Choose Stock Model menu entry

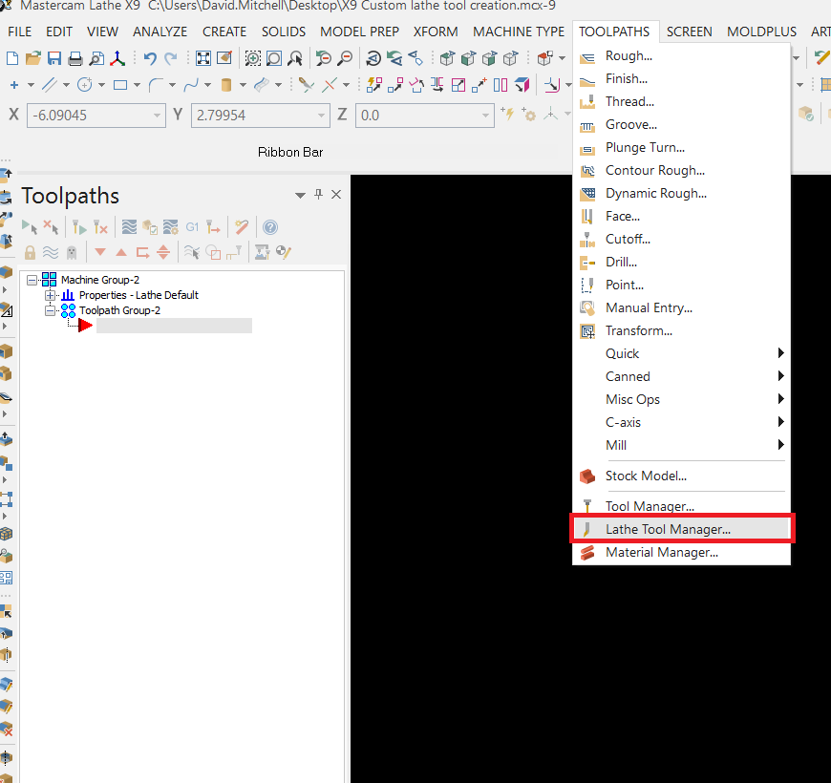pyautogui.click(x=681, y=476)
